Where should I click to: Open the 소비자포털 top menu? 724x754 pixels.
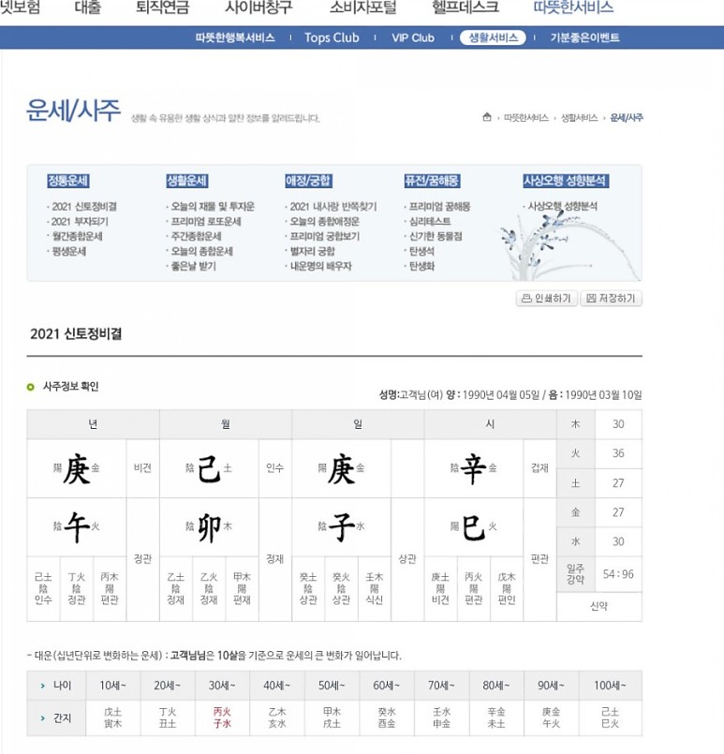363,7
